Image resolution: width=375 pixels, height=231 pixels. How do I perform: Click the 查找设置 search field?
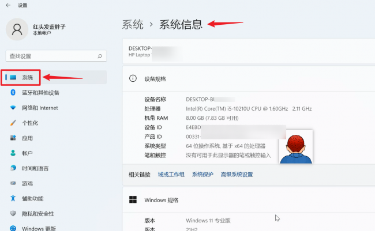(x=56, y=56)
